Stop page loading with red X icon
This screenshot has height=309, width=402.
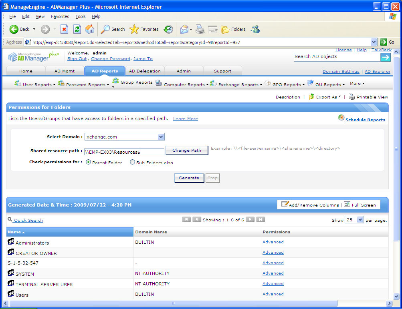click(x=64, y=29)
